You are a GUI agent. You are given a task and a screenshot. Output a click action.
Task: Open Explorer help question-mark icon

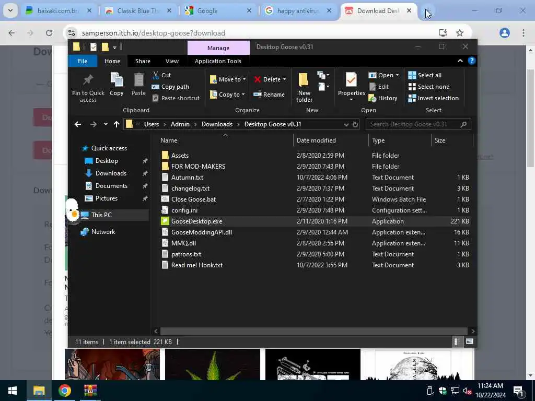(472, 61)
